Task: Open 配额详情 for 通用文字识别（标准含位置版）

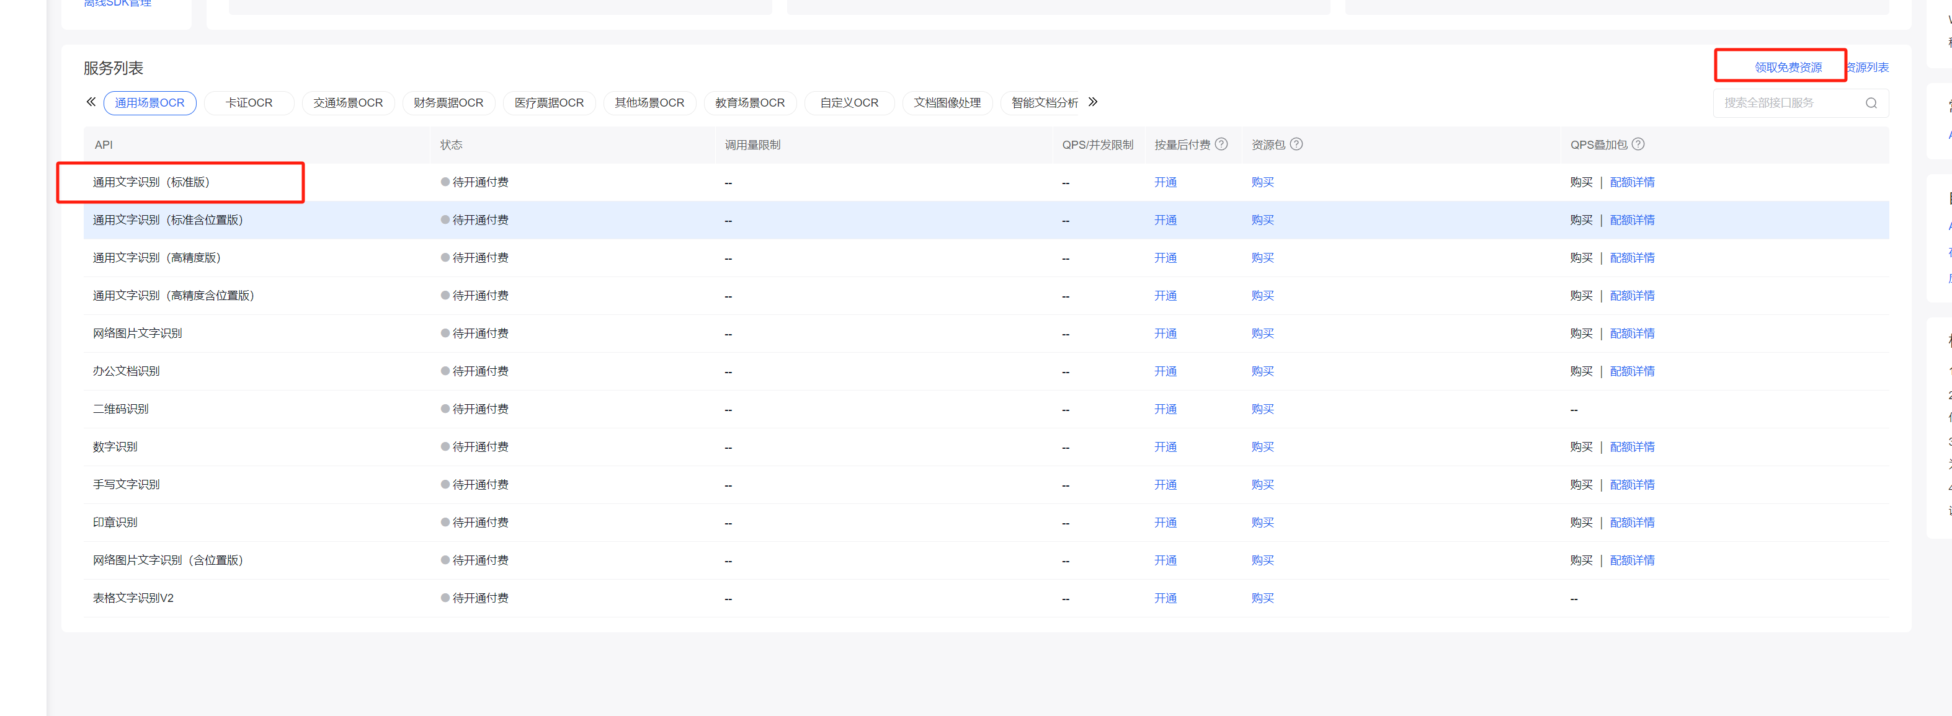Action: tap(1632, 221)
